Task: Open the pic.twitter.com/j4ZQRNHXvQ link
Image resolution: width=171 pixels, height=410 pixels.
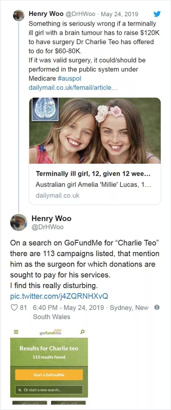Action: (59, 296)
